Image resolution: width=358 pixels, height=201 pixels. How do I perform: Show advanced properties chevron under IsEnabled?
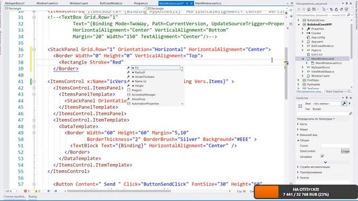[326, 162]
